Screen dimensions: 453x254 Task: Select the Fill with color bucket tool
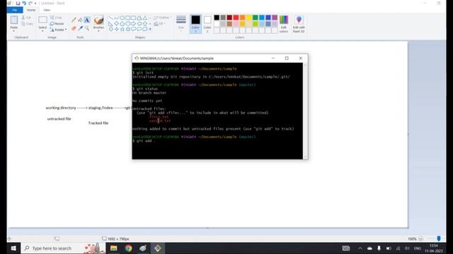[80, 20]
